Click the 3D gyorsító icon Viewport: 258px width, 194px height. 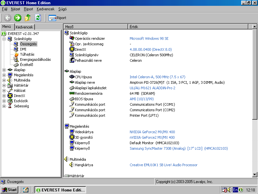tap(72, 137)
